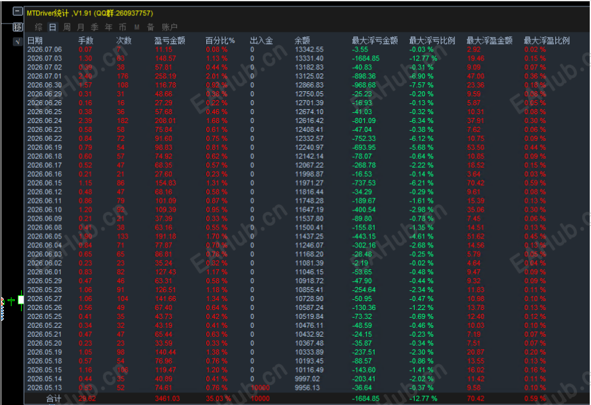591x405 pixels.
Task: Click floating loss ratio -7.57 %
Action: (x=422, y=85)
